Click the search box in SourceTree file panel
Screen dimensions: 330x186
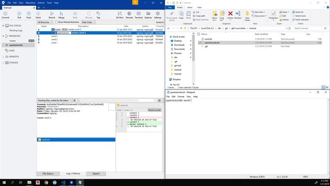[x=144, y=100]
